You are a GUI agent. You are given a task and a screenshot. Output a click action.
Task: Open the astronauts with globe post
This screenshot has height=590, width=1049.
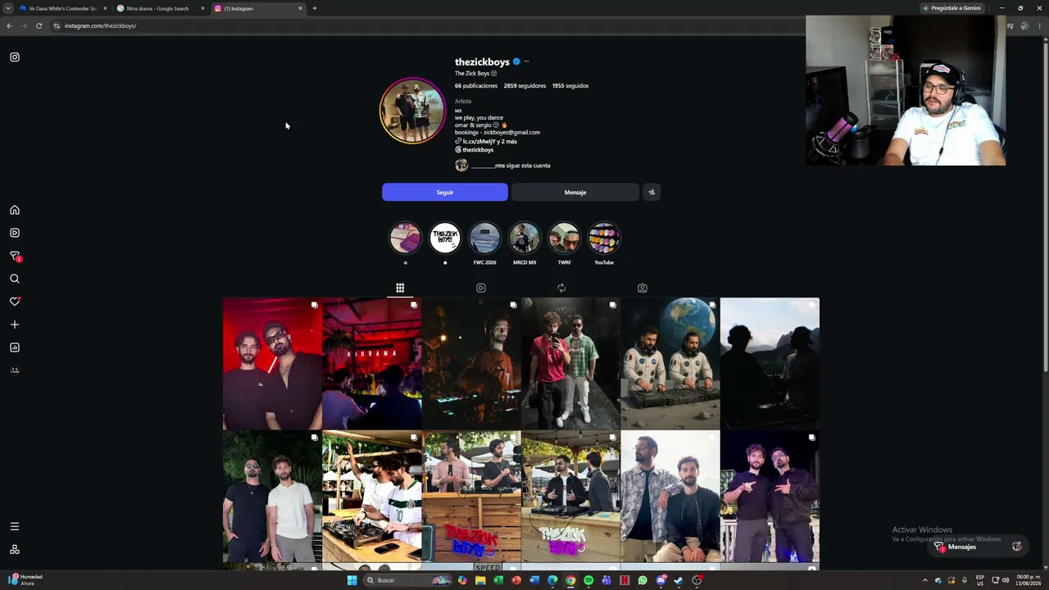(670, 364)
